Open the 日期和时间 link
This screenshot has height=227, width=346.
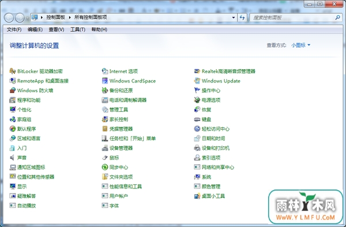(213, 138)
